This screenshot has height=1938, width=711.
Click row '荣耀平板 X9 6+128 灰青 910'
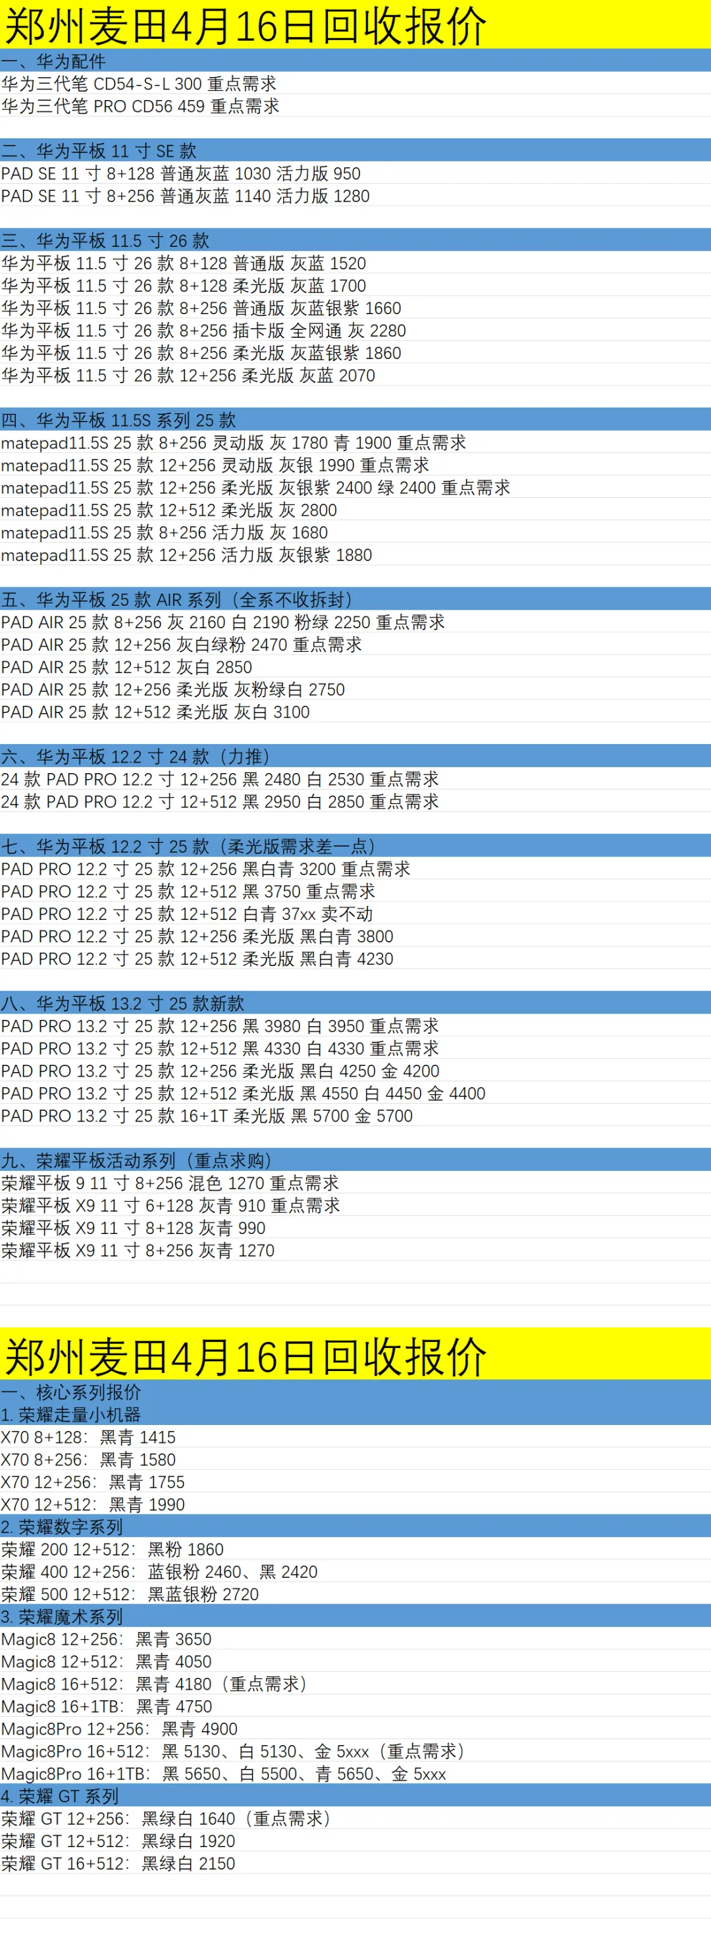click(355, 1206)
